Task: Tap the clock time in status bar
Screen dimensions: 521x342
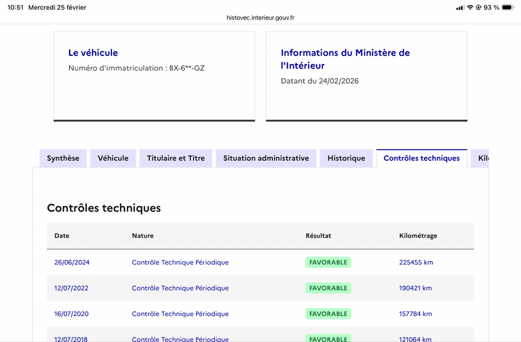Action: click(x=16, y=8)
